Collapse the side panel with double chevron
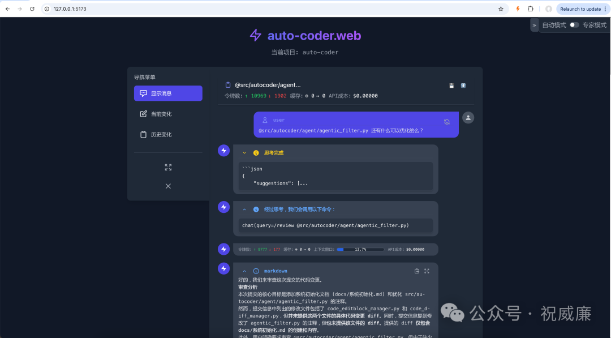 (x=534, y=25)
